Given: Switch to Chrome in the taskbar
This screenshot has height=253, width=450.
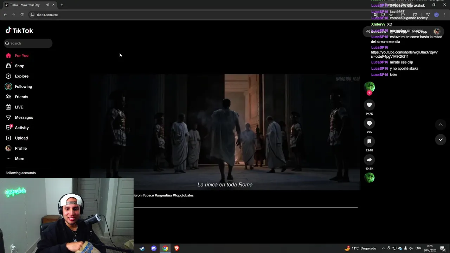Looking at the screenshot, I should click(165, 248).
